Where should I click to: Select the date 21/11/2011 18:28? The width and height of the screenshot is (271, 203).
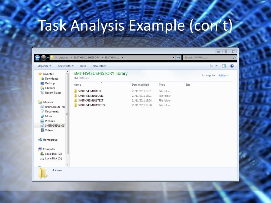142,100
